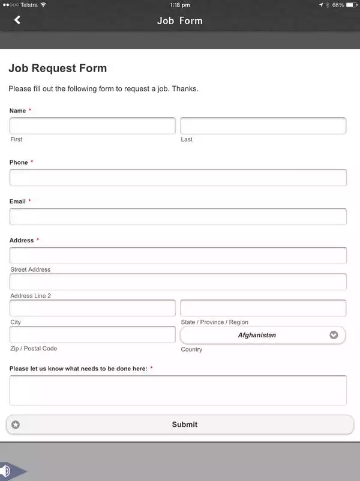Tap the Bluetooth icon in status bar
Screen dimensions: 360x481
(328, 5)
